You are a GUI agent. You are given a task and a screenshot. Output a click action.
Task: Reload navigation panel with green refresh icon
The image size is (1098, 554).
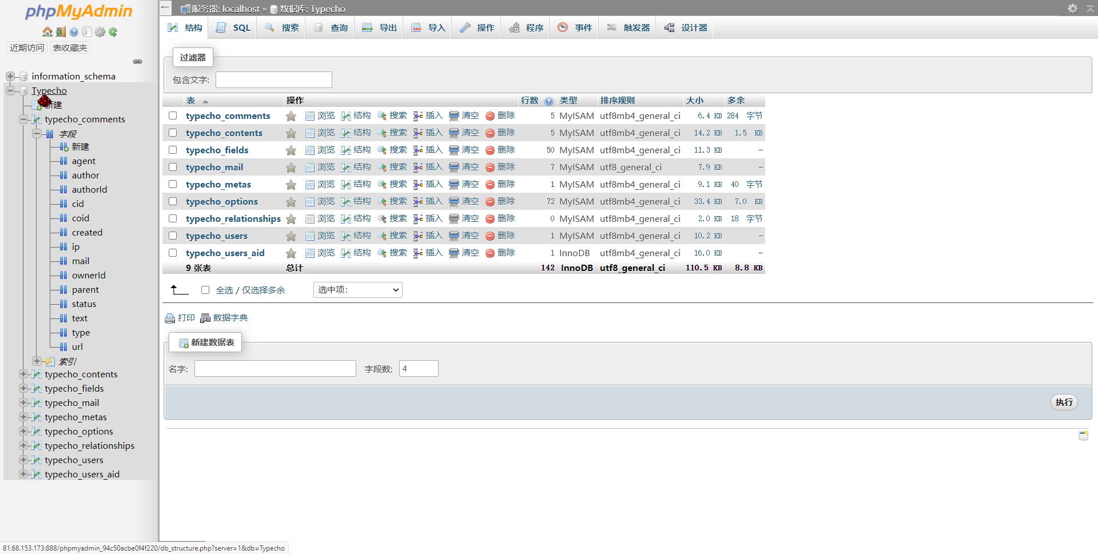pos(113,32)
